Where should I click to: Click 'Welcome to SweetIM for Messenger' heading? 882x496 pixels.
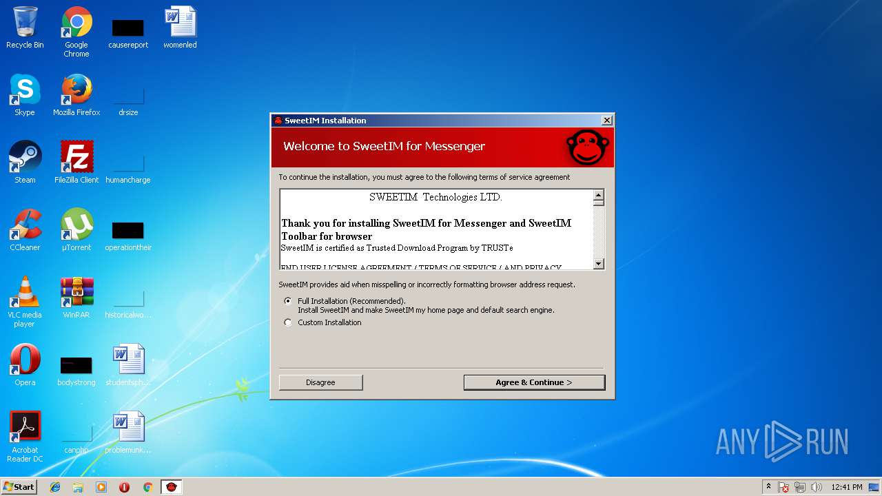click(x=384, y=146)
